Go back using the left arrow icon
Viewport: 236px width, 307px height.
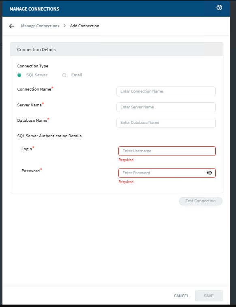click(12, 26)
